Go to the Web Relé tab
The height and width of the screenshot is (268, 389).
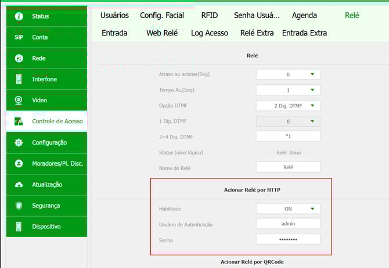[x=162, y=33]
